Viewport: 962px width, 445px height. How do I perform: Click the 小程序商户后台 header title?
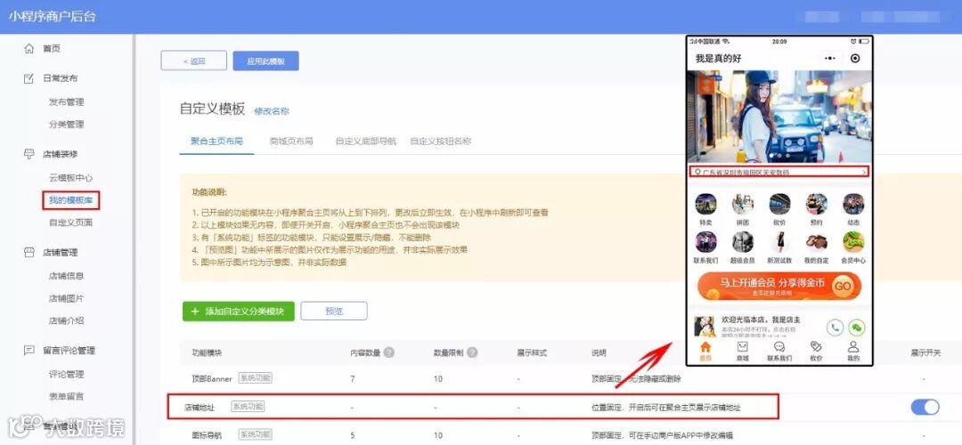53,17
